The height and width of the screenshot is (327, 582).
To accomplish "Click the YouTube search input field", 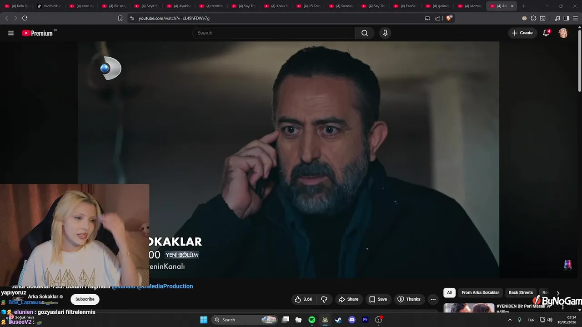I will (274, 33).
